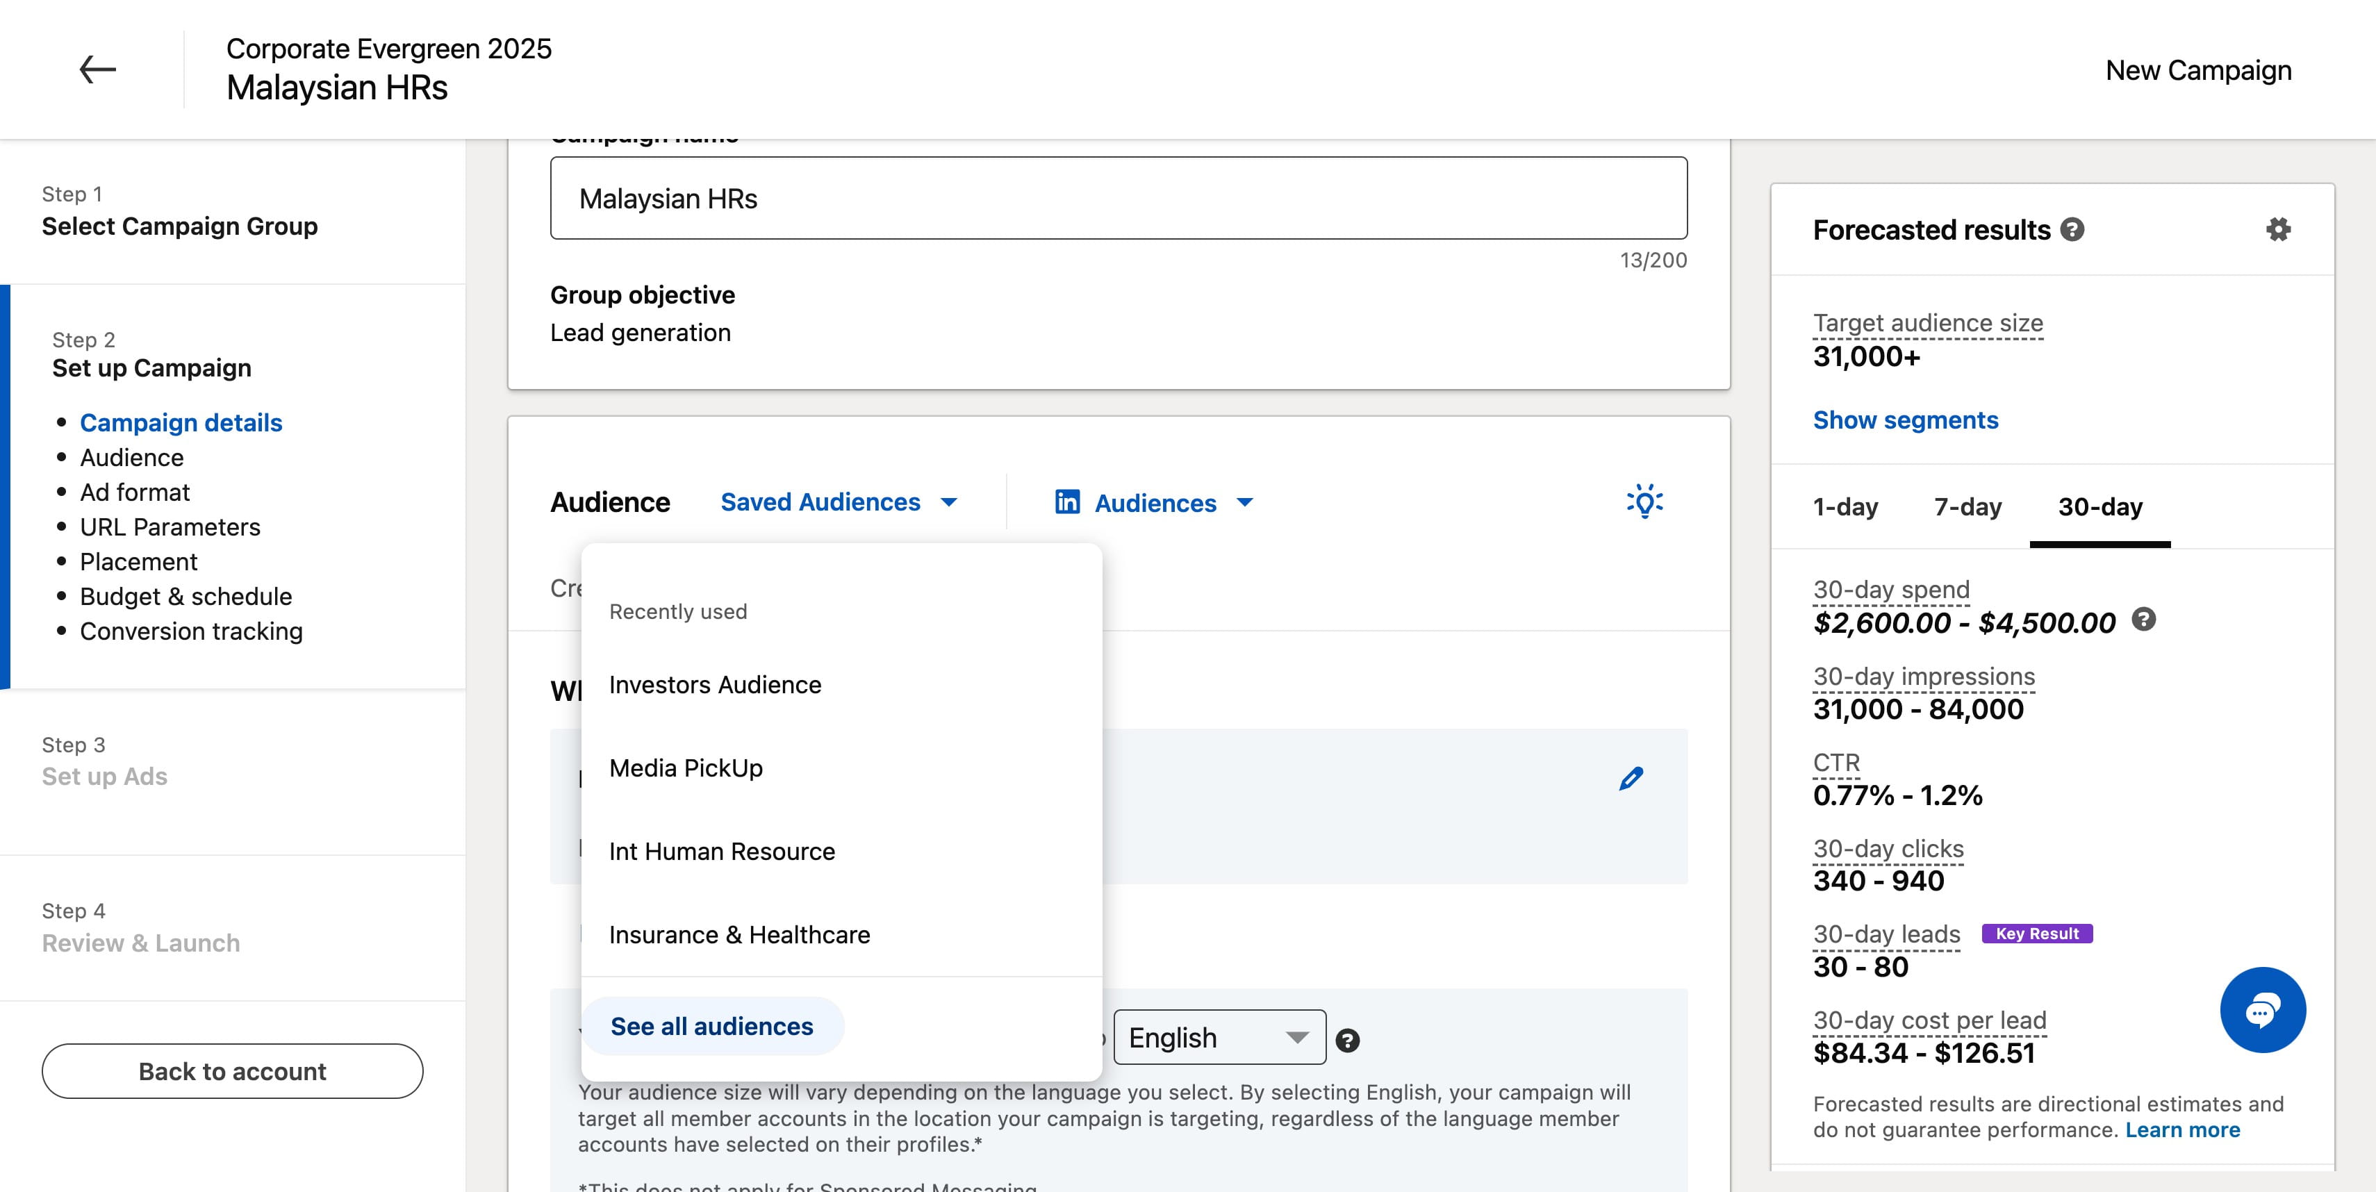Open the English language dropdown
Viewport: 2376px width, 1192px height.
1219,1037
